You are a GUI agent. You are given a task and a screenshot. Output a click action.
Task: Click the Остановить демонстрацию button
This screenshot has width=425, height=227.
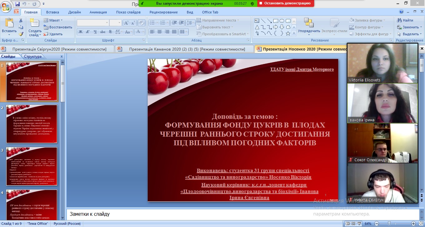(285, 3)
